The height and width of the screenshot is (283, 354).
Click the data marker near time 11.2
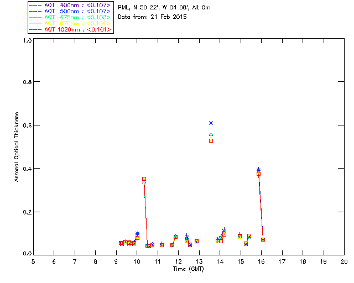point(162,245)
